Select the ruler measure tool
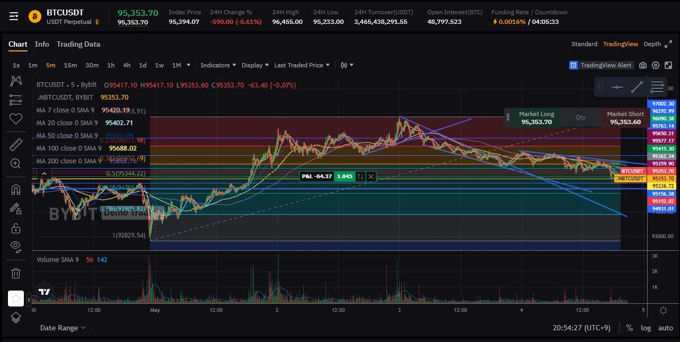The width and height of the screenshot is (680, 342). point(15,144)
